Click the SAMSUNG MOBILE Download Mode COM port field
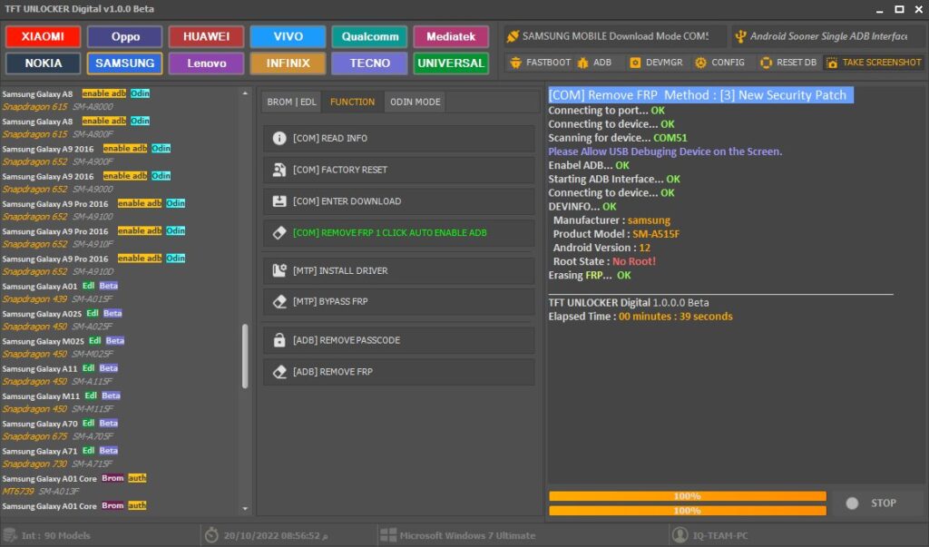The width and height of the screenshot is (929, 547). point(615,36)
